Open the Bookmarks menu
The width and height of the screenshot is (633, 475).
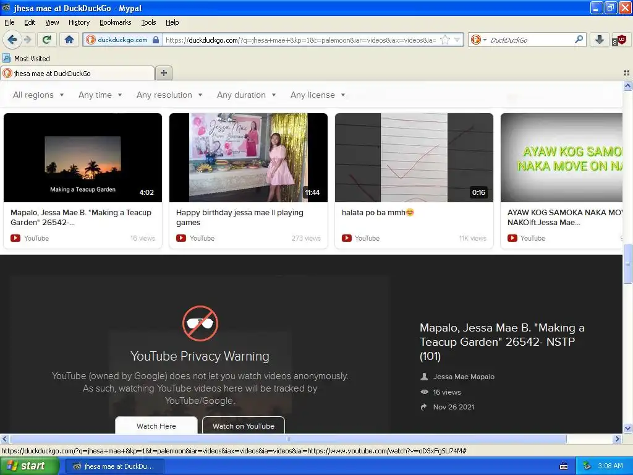(x=116, y=22)
